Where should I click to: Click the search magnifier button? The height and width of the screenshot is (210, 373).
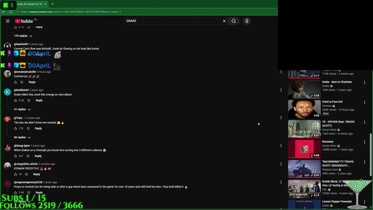coord(234,21)
